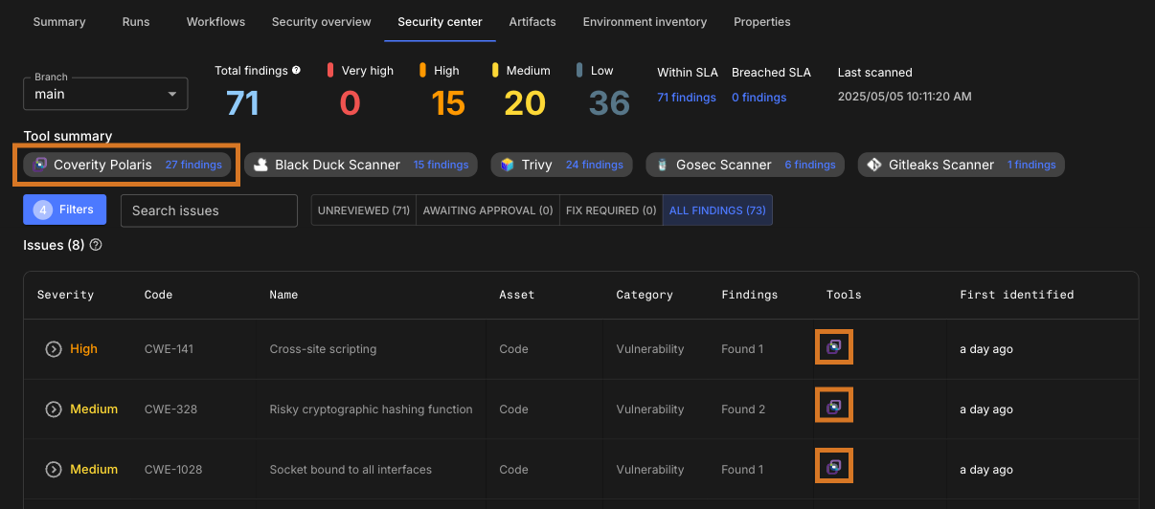Open the 71 findings Within SLA link
Screen dimensions: 1155x509
pyautogui.click(x=687, y=97)
